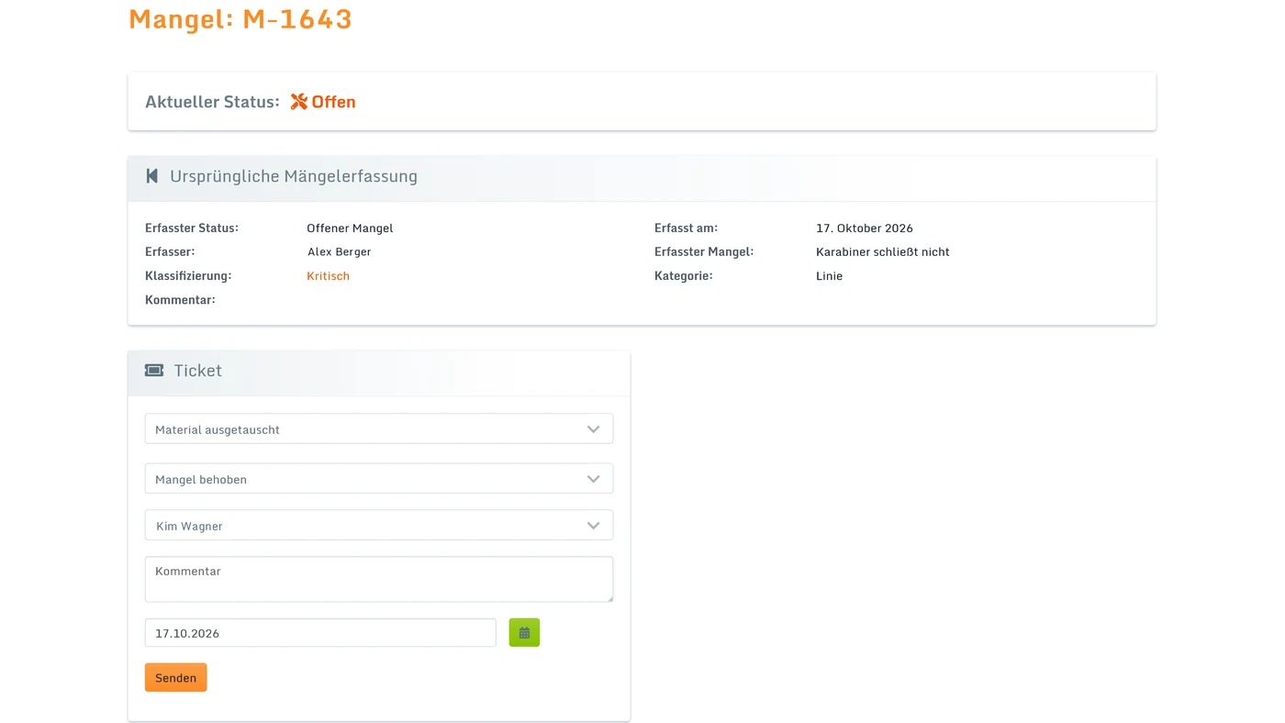Screen dimensions: 1285x723
Task: Click the Erfasster Mangel label
Action: click(704, 251)
